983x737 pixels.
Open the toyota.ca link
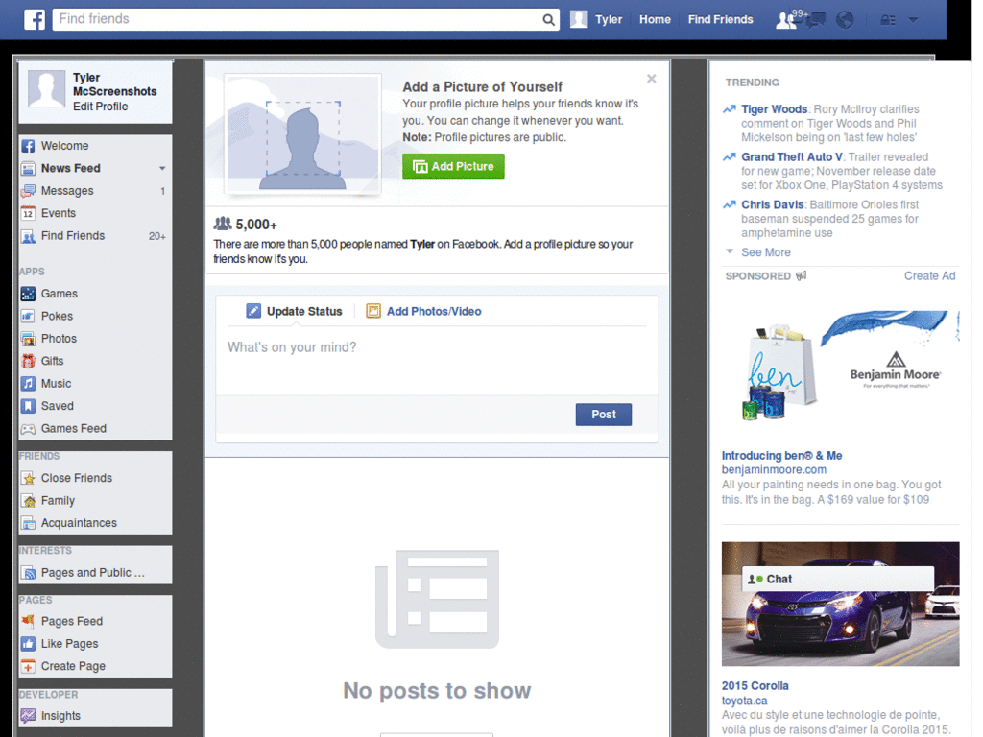coord(744,701)
